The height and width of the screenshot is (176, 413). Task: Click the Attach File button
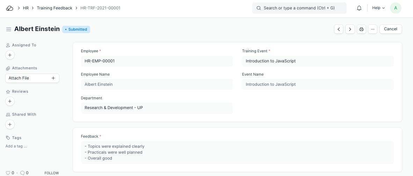(32, 78)
